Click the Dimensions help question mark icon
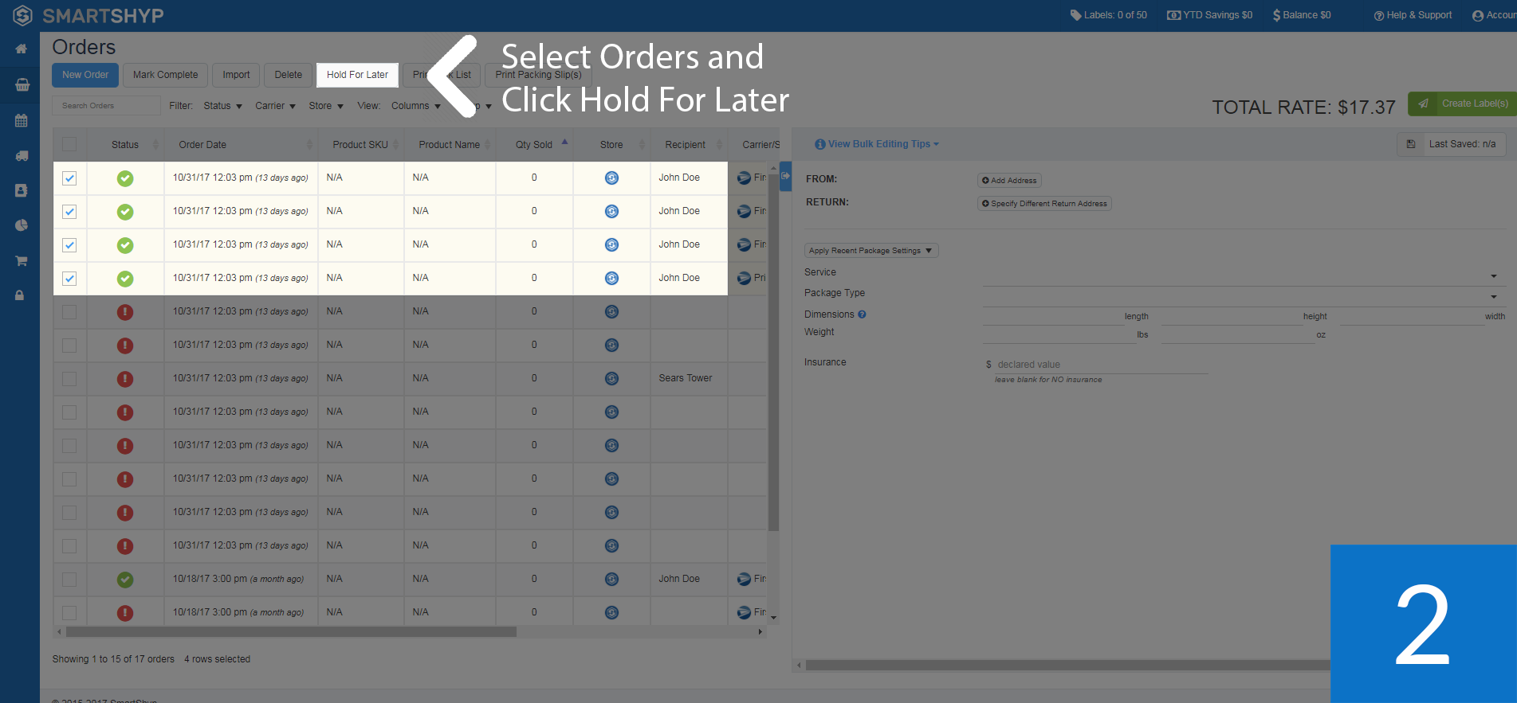The width and height of the screenshot is (1517, 703). click(x=862, y=314)
